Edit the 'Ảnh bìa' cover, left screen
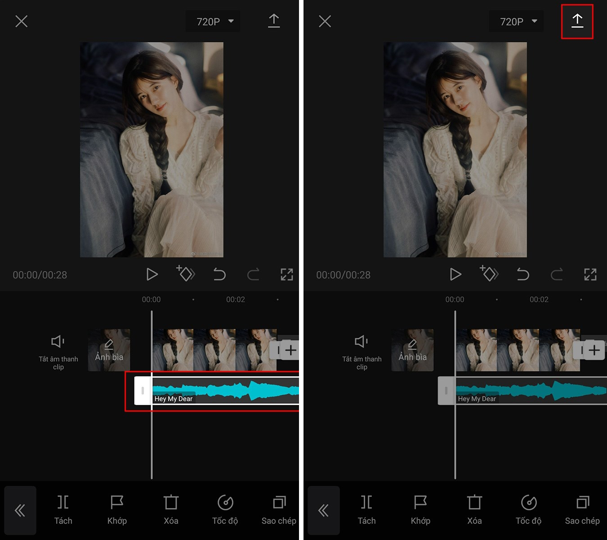 (109, 350)
